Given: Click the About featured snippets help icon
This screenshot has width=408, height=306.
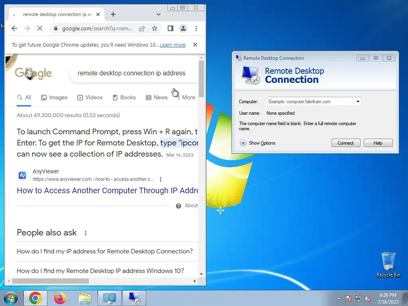Looking at the screenshot, I should (178, 206).
